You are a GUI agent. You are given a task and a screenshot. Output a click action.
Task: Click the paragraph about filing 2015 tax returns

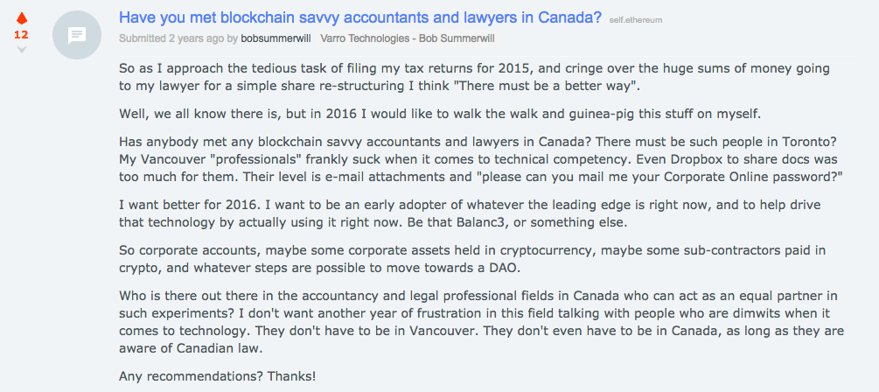[437, 77]
